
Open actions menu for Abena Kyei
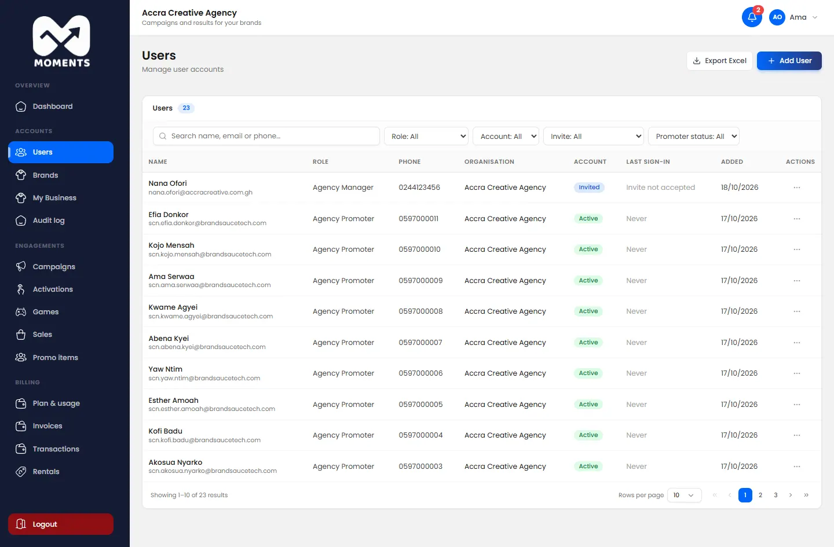click(797, 343)
